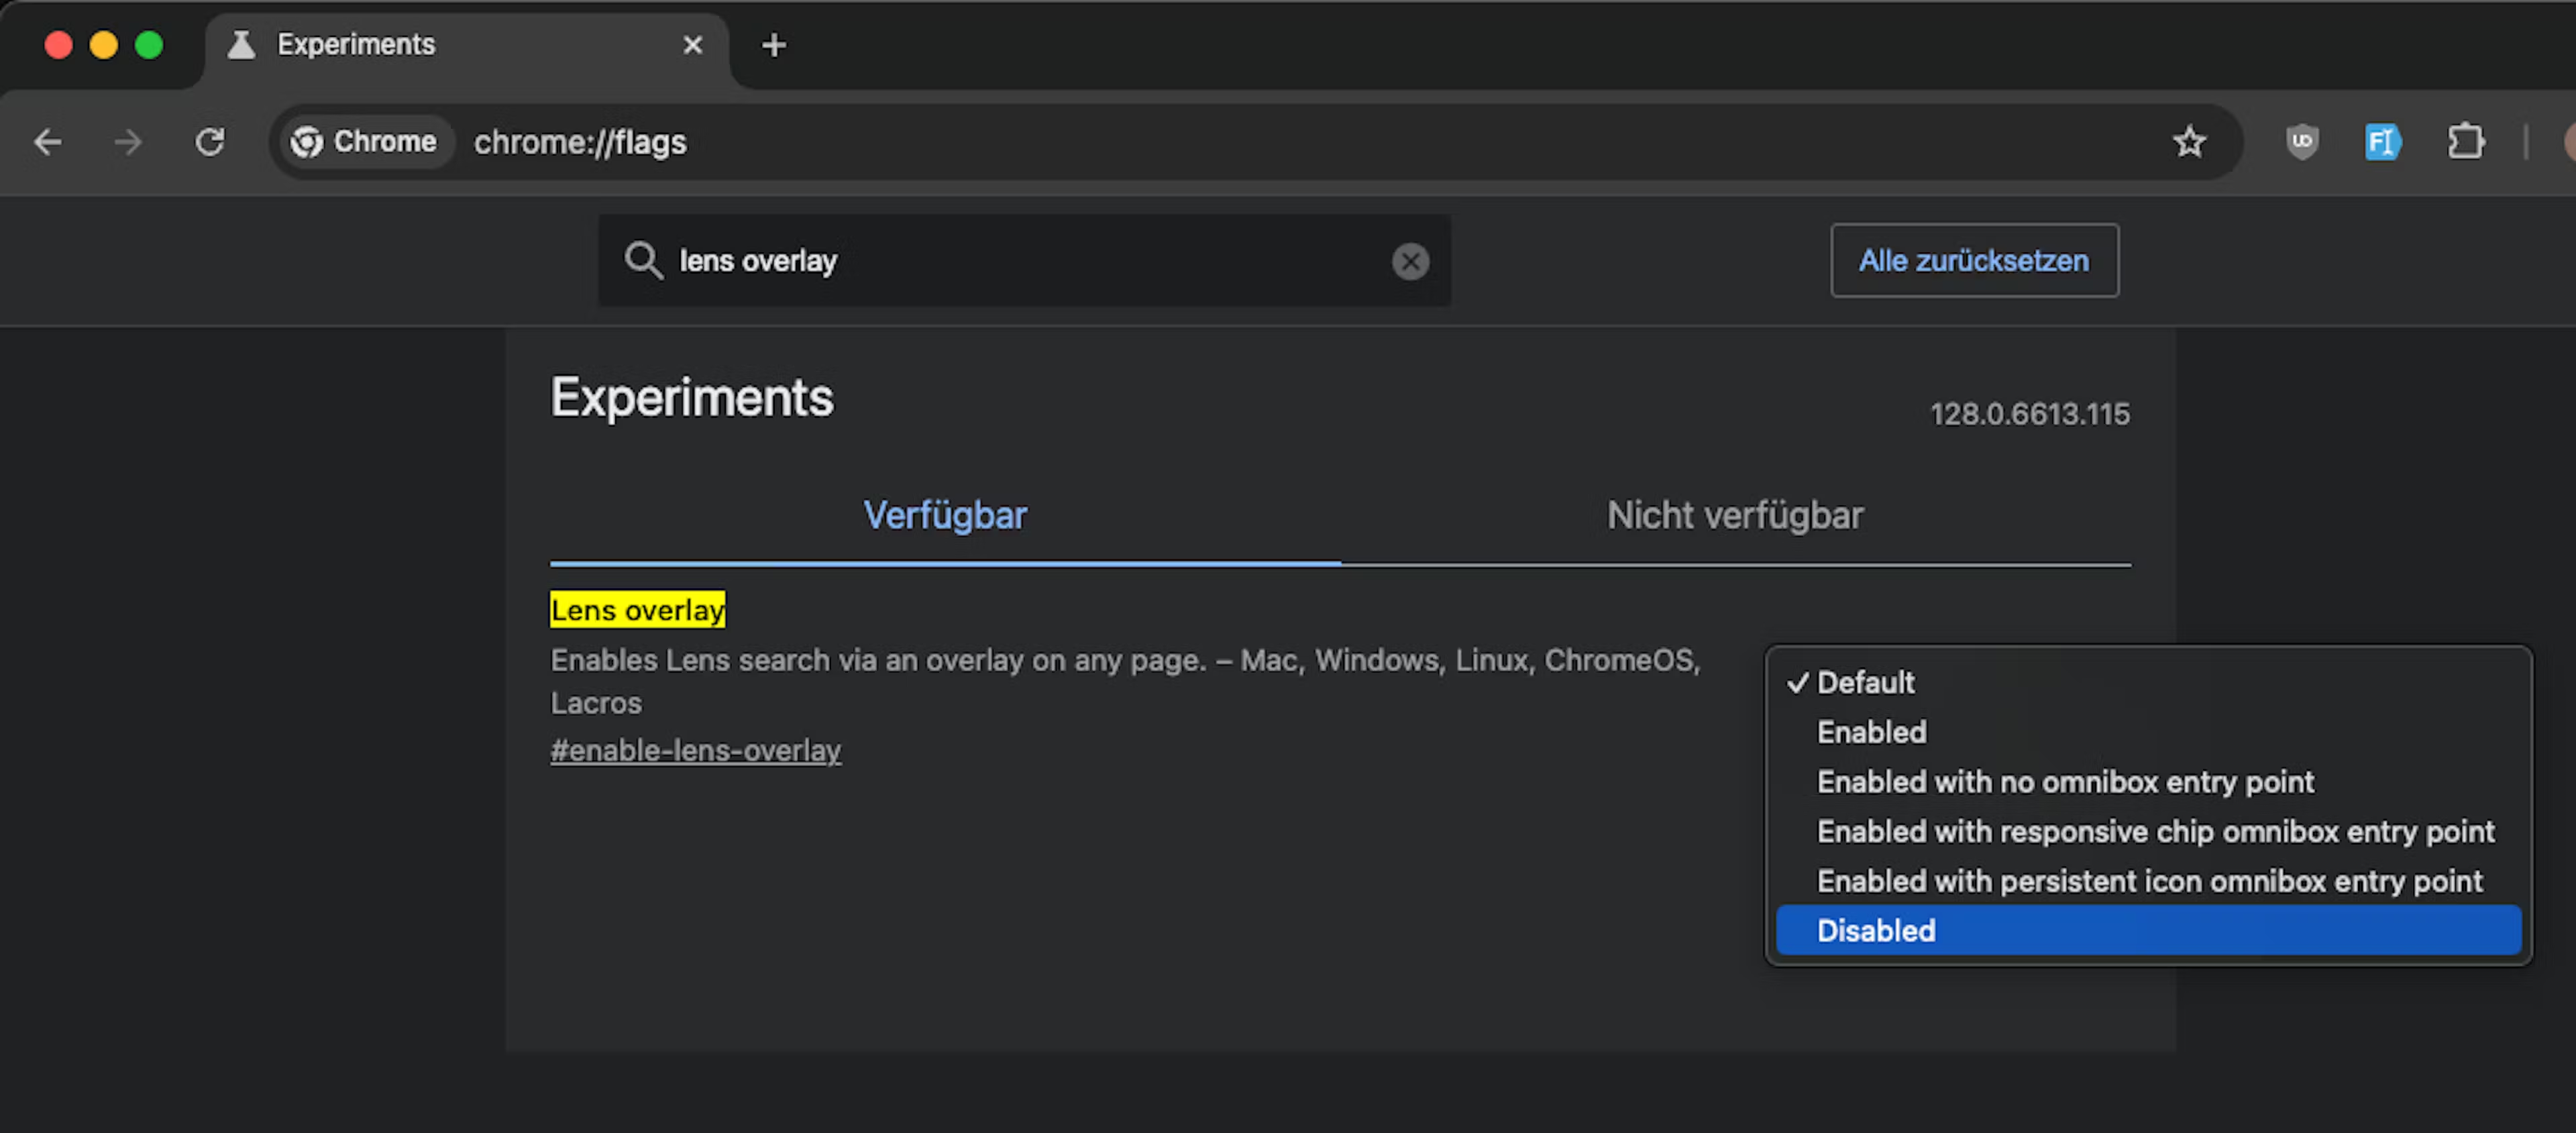Clear the flags search field
The width and height of the screenshot is (2576, 1133).
point(1410,261)
